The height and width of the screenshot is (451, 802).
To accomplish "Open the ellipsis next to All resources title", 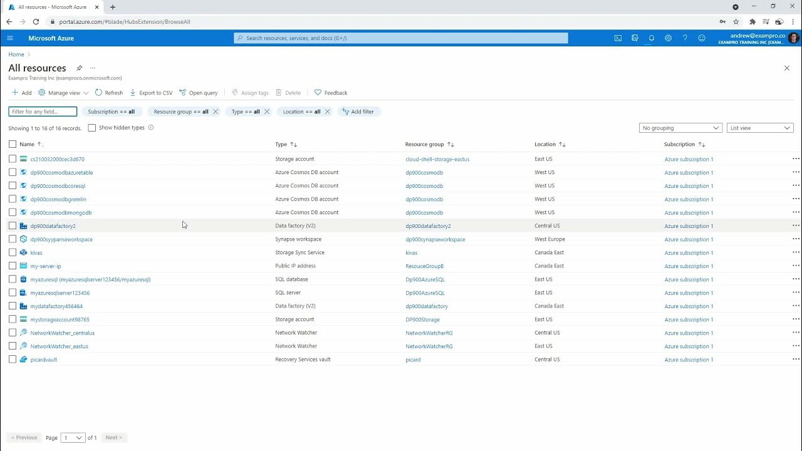I will (93, 68).
